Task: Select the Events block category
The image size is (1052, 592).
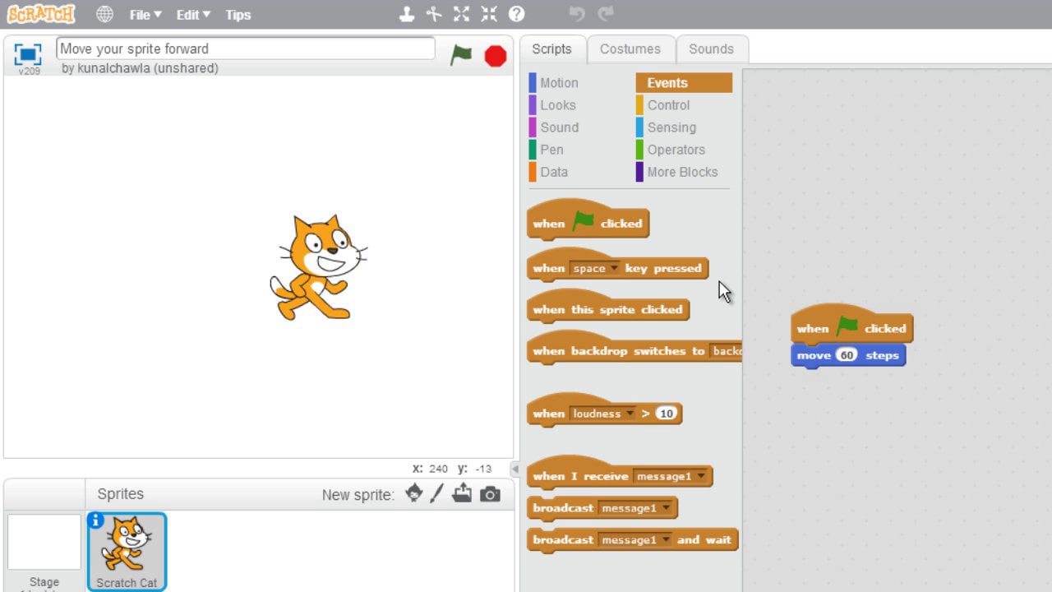Action: pyautogui.click(x=684, y=83)
